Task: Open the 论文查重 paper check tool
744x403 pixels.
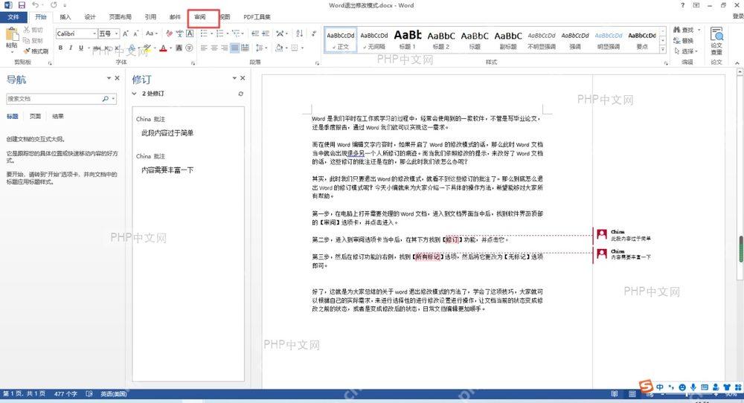Action: coord(716,42)
